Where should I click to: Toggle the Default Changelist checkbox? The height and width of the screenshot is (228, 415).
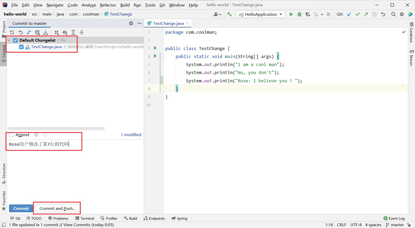[x=16, y=40]
